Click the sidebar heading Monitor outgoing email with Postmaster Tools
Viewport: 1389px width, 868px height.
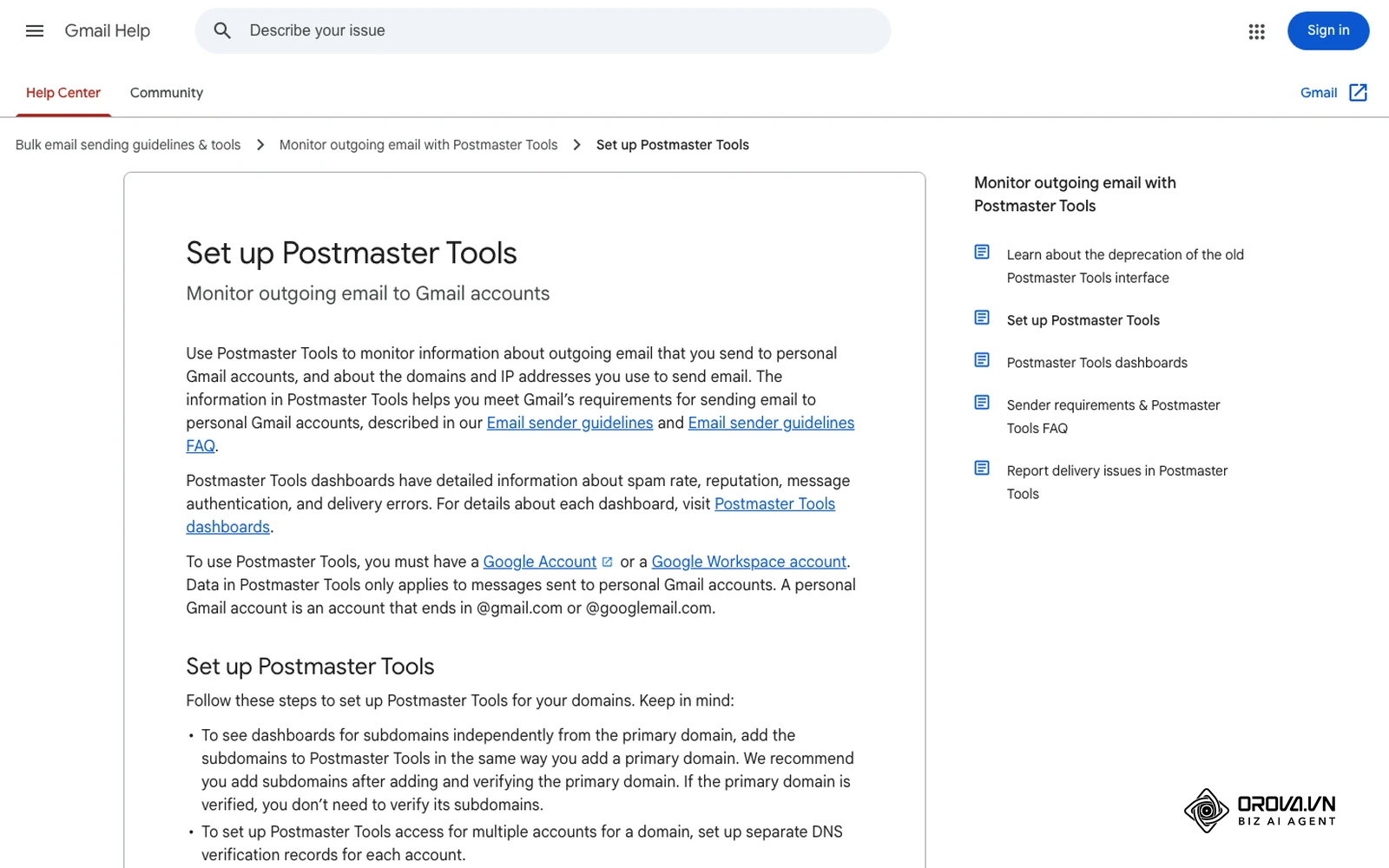1075,194
